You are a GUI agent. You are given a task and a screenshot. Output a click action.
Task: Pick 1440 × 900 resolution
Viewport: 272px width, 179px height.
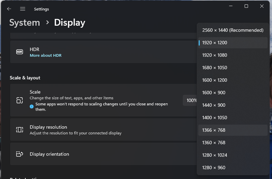coord(233,105)
